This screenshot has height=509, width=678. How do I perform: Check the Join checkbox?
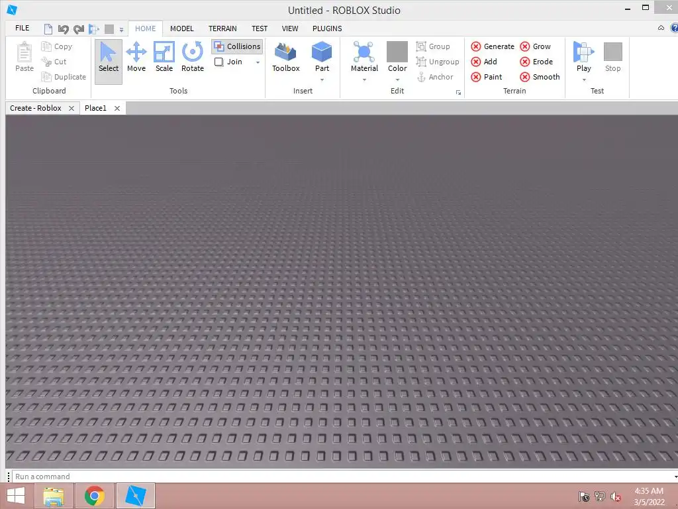click(218, 62)
